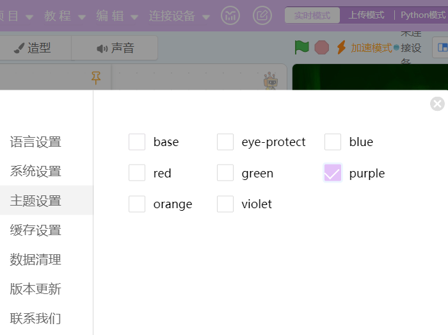This screenshot has height=335, width=448.
Task: Switch to 实时模式 mode
Action: [x=312, y=15]
